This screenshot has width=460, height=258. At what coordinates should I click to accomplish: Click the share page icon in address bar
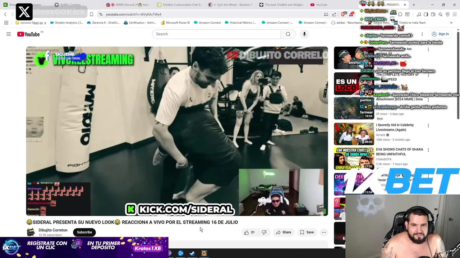(334, 14)
